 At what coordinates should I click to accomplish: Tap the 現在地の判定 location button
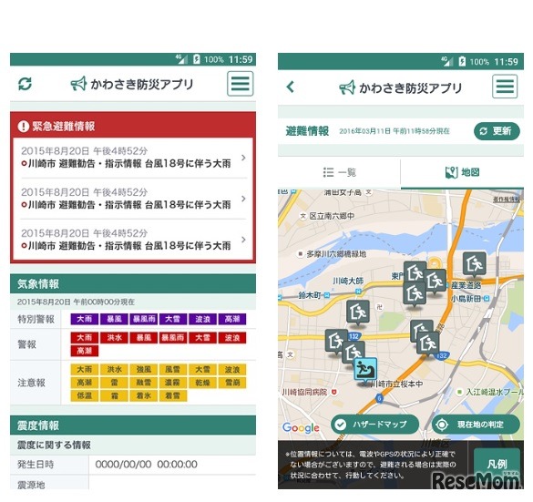(476, 425)
